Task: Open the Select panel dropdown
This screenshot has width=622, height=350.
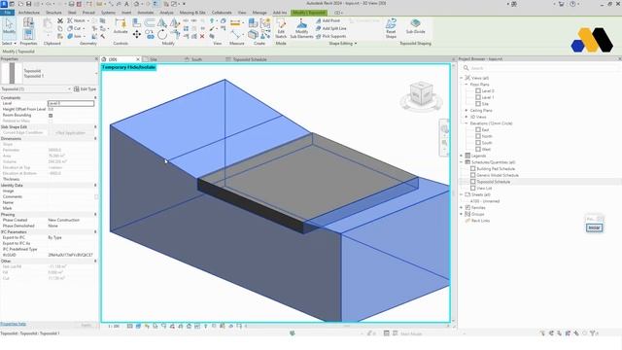Action: tap(9, 43)
